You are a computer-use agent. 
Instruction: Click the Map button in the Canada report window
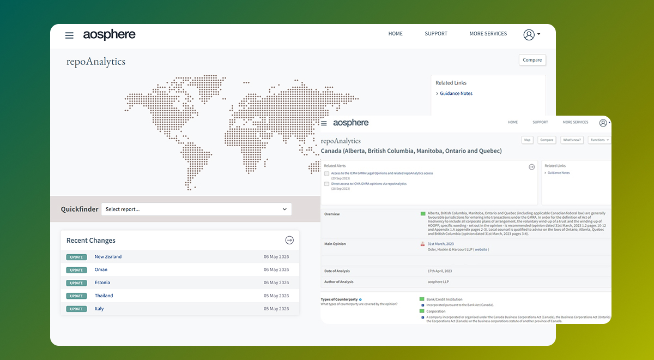point(528,140)
